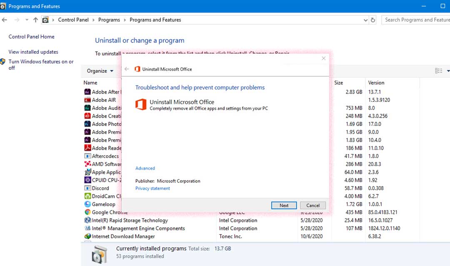Click the Adobe Premiere icon in the 1.95 GB row
450x266 pixels.
tap(87, 132)
